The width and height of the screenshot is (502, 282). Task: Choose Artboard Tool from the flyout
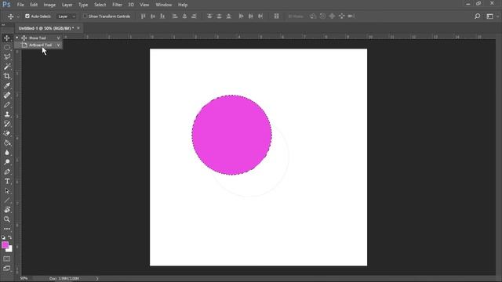coord(39,45)
